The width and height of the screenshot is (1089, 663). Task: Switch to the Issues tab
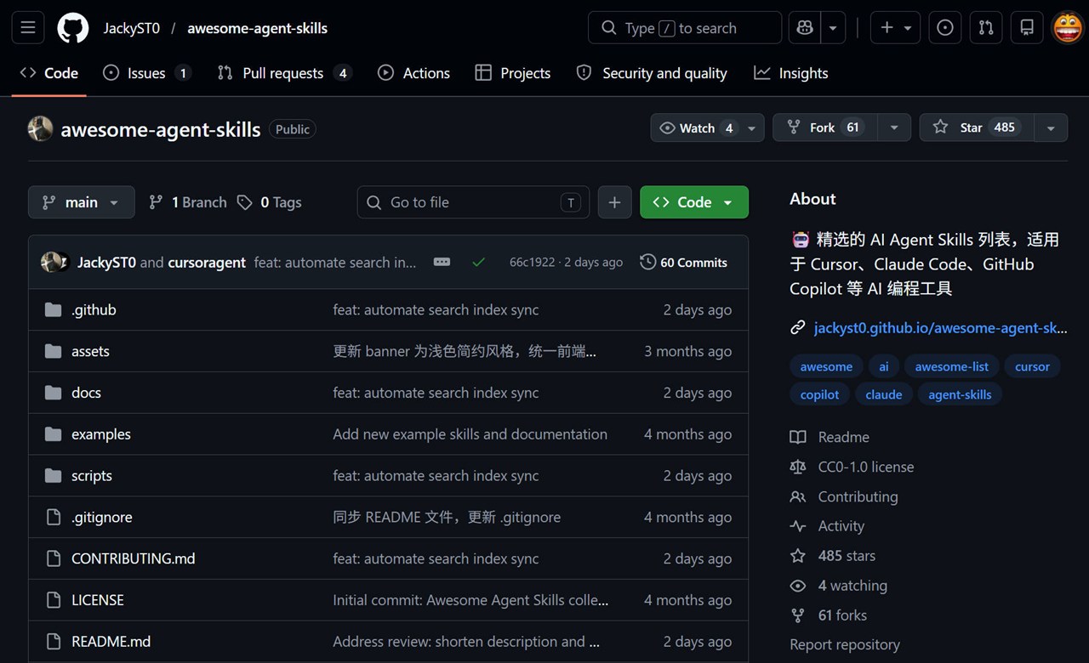[146, 73]
